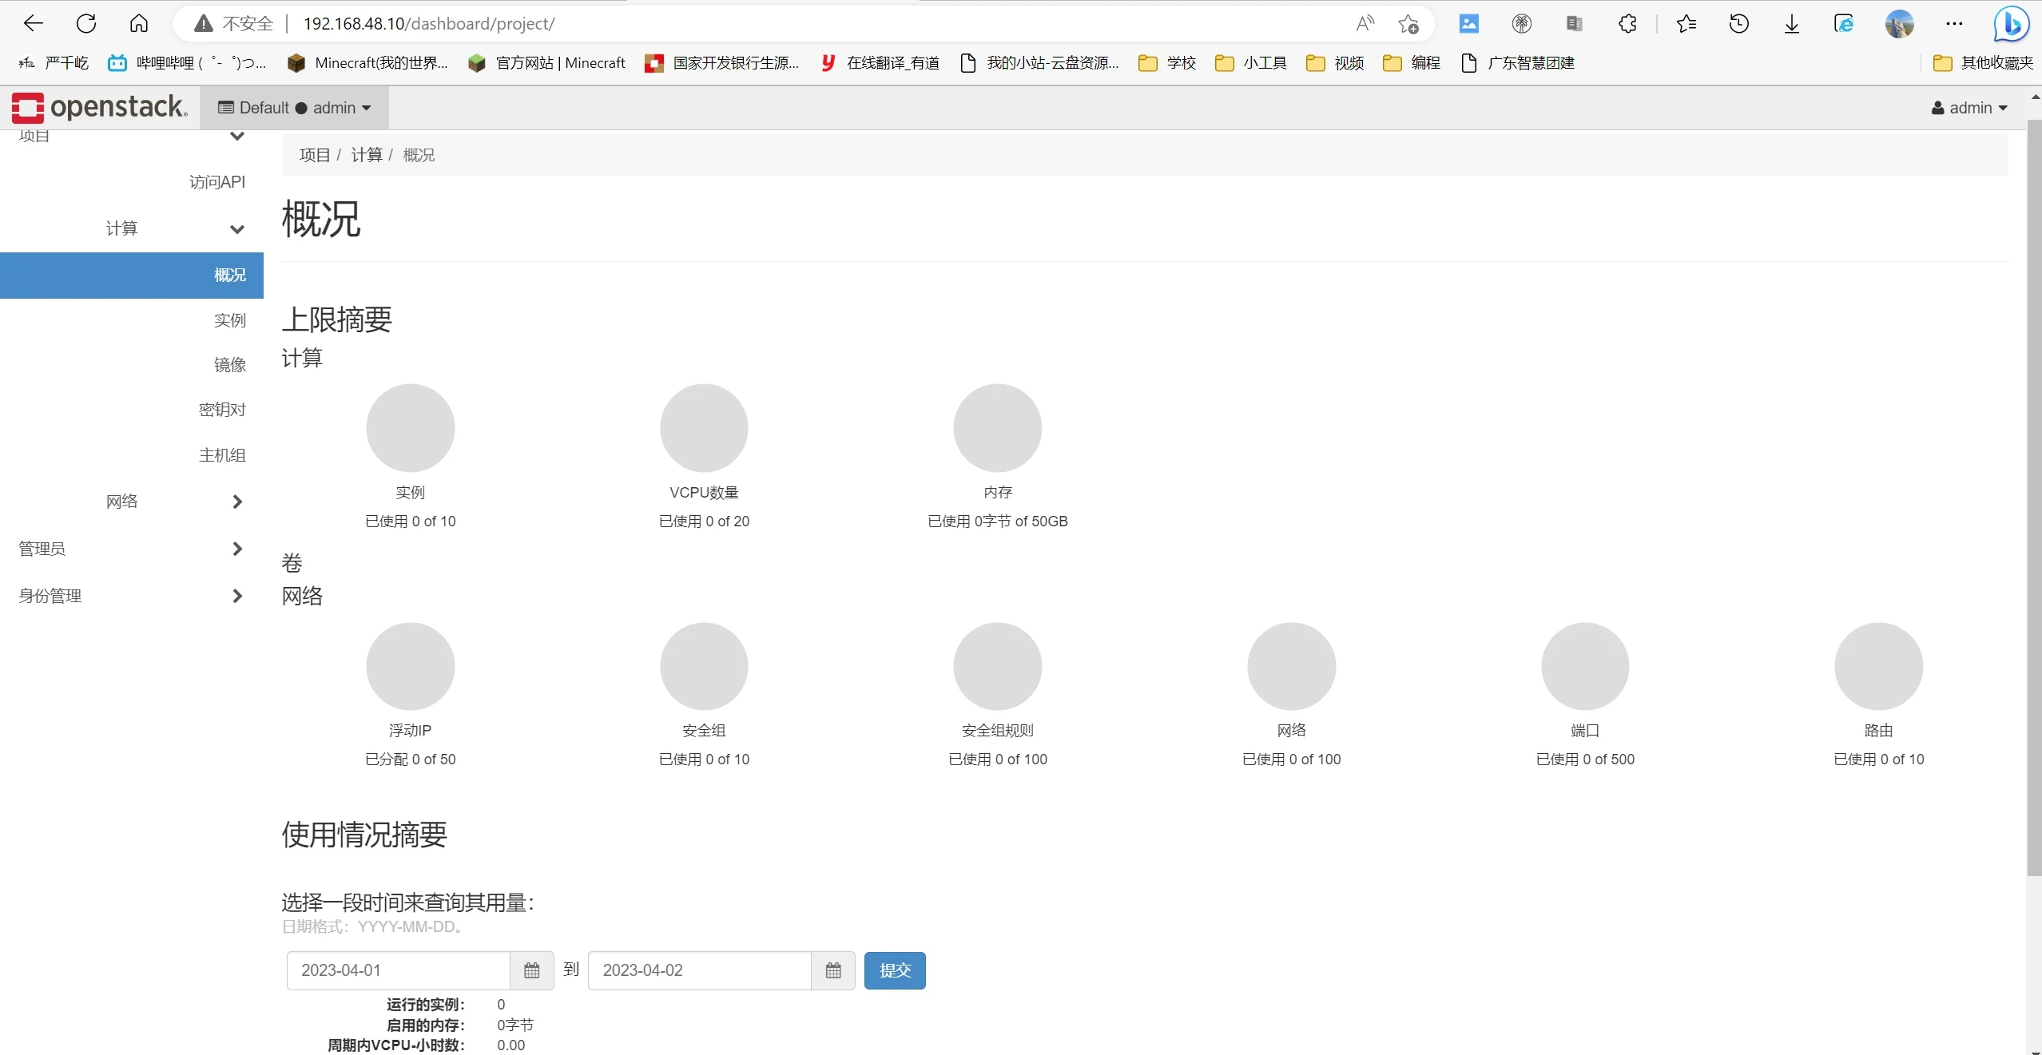This screenshot has width=2042, height=1055.
Task: Open the 哔哩哔哩 bookmark
Action: [x=187, y=63]
